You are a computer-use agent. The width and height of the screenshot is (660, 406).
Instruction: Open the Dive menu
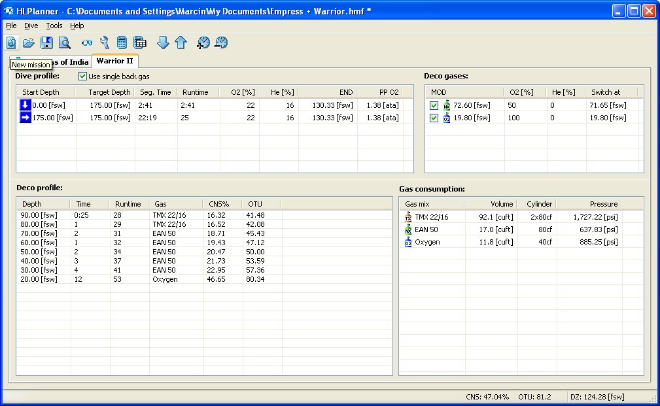click(x=31, y=25)
